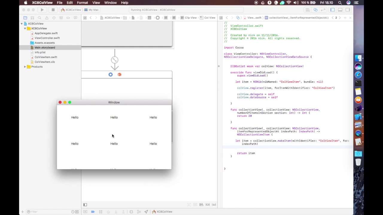Image resolution: width=383 pixels, height=215 pixels.
Task: Add an assistant editor with the plus icon
Action: (345, 18)
